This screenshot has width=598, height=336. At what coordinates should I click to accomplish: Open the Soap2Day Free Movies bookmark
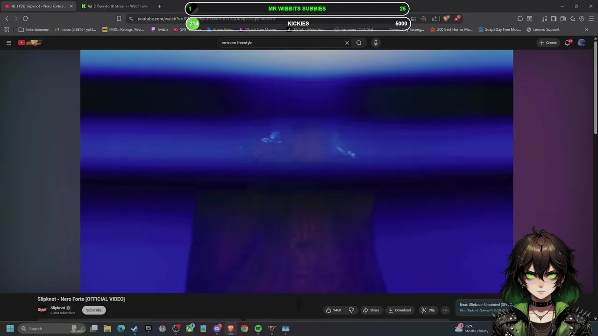pyautogui.click(x=499, y=29)
